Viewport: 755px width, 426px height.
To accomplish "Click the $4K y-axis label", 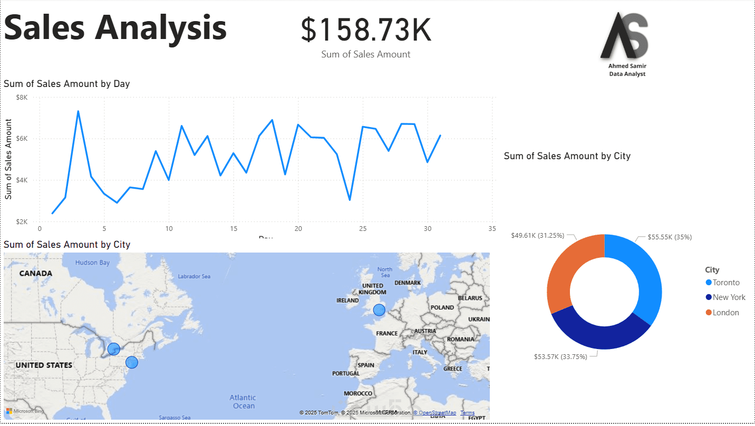I will point(22,180).
